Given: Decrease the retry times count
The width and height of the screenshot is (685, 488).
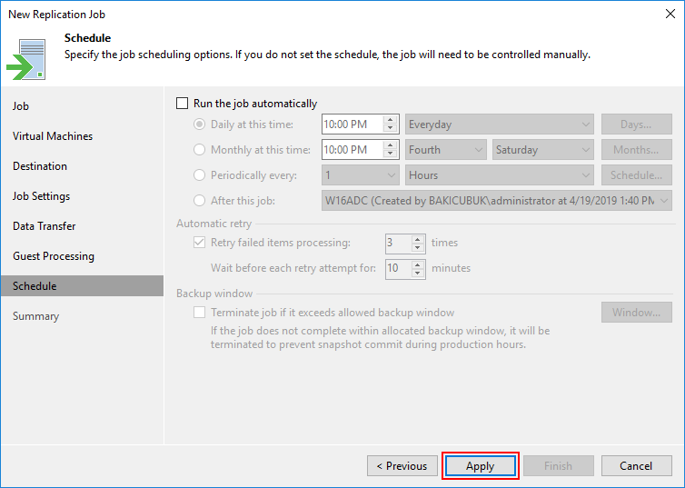Looking at the screenshot, I should pos(418,248).
